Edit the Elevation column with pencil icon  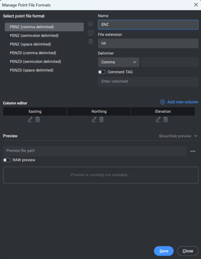[x=158, y=119]
